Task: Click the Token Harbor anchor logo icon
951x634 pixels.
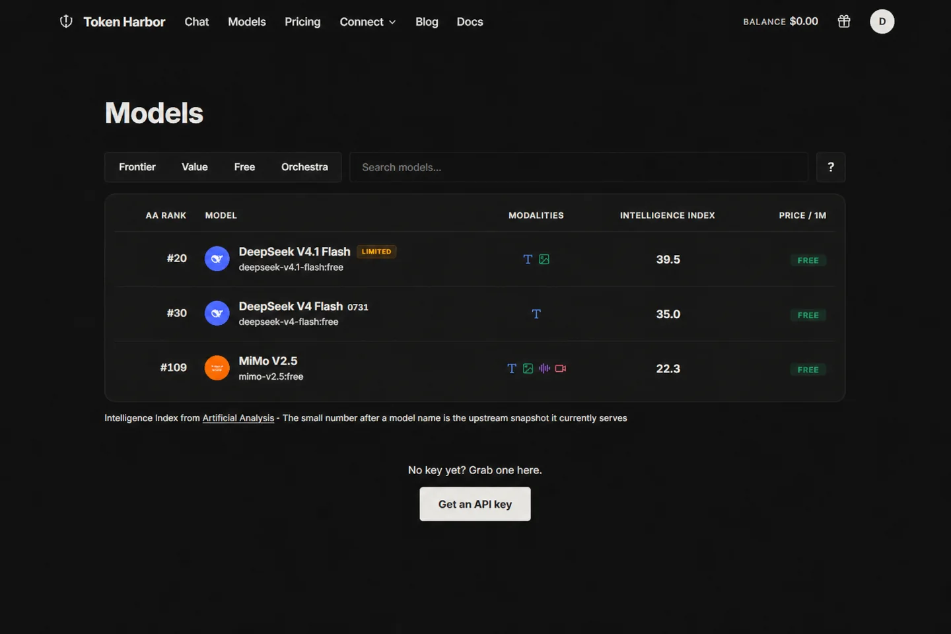Action: [x=66, y=22]
